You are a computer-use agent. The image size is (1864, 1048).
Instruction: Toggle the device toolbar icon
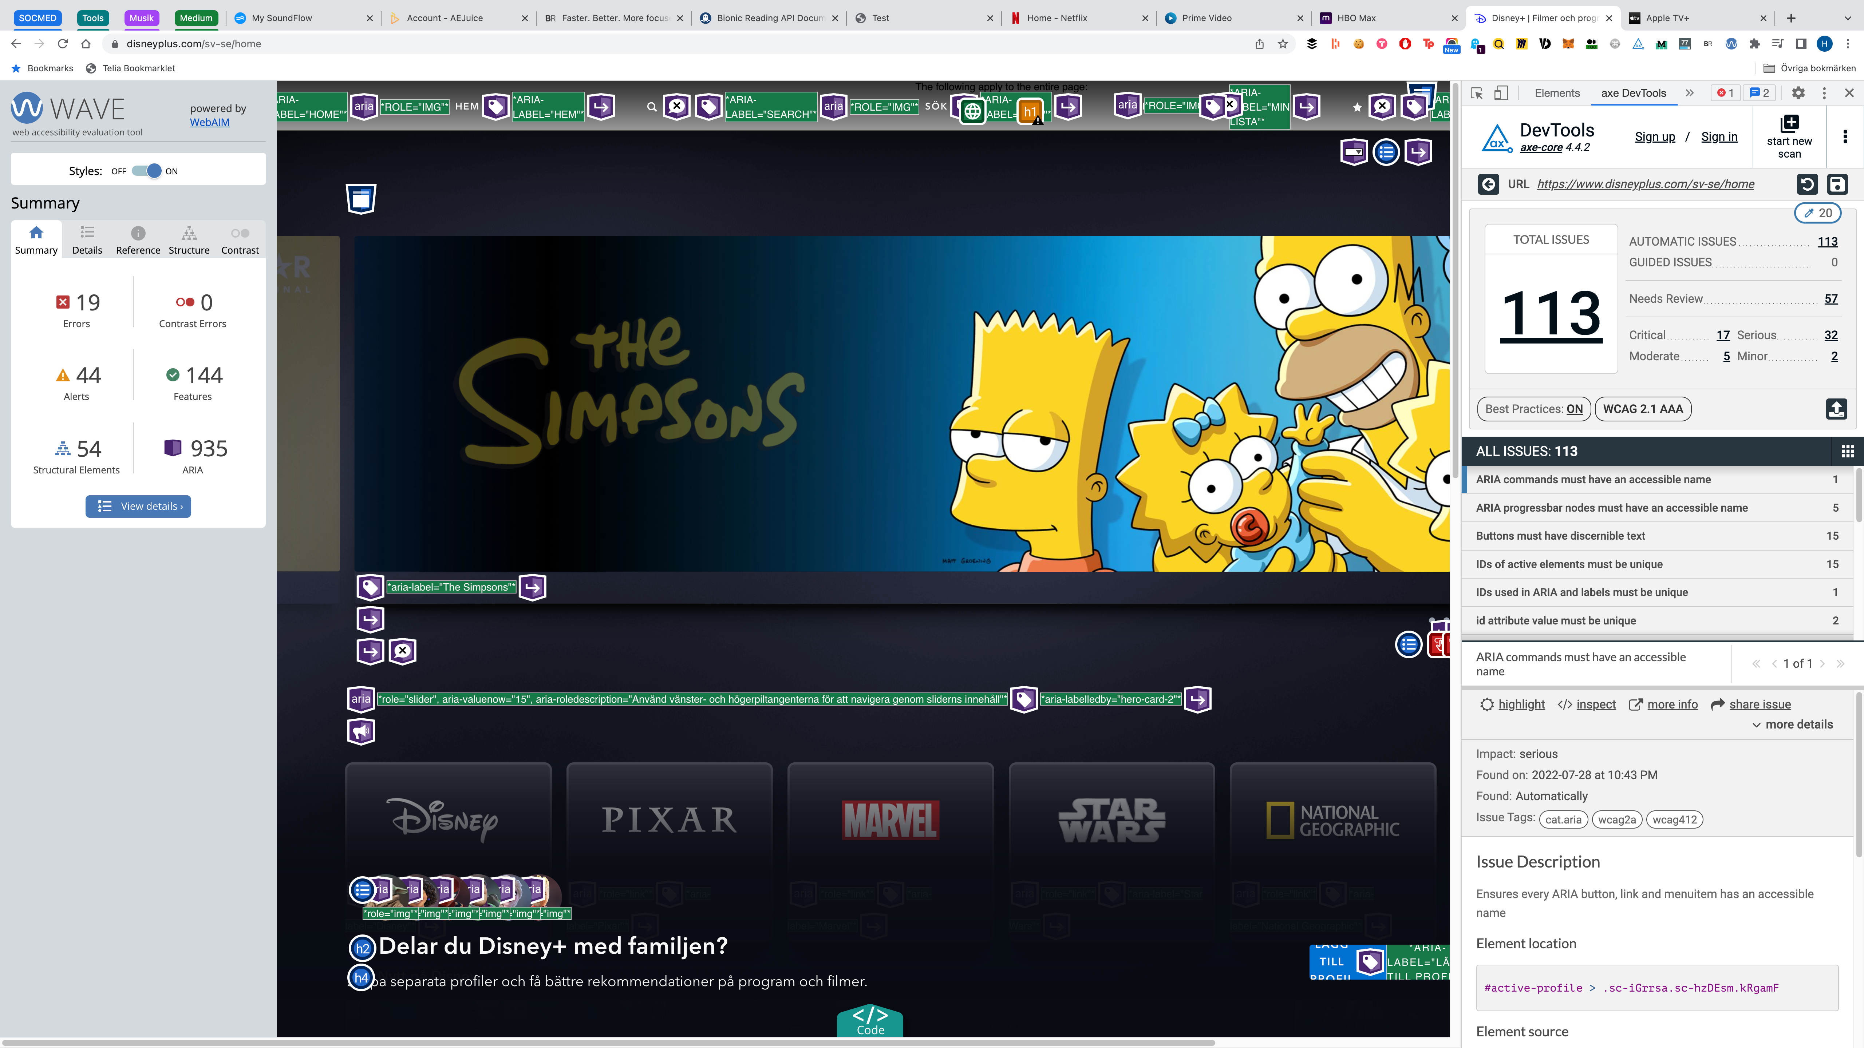(x=1501, y=92)
